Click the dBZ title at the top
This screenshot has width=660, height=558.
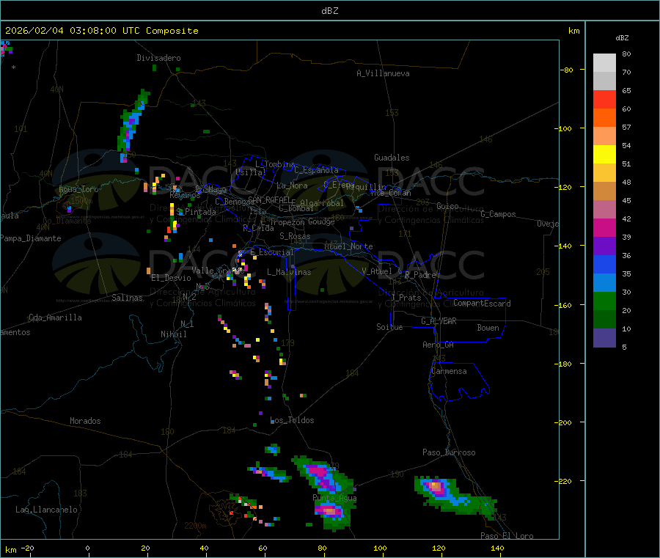click(x=329, y=11)
